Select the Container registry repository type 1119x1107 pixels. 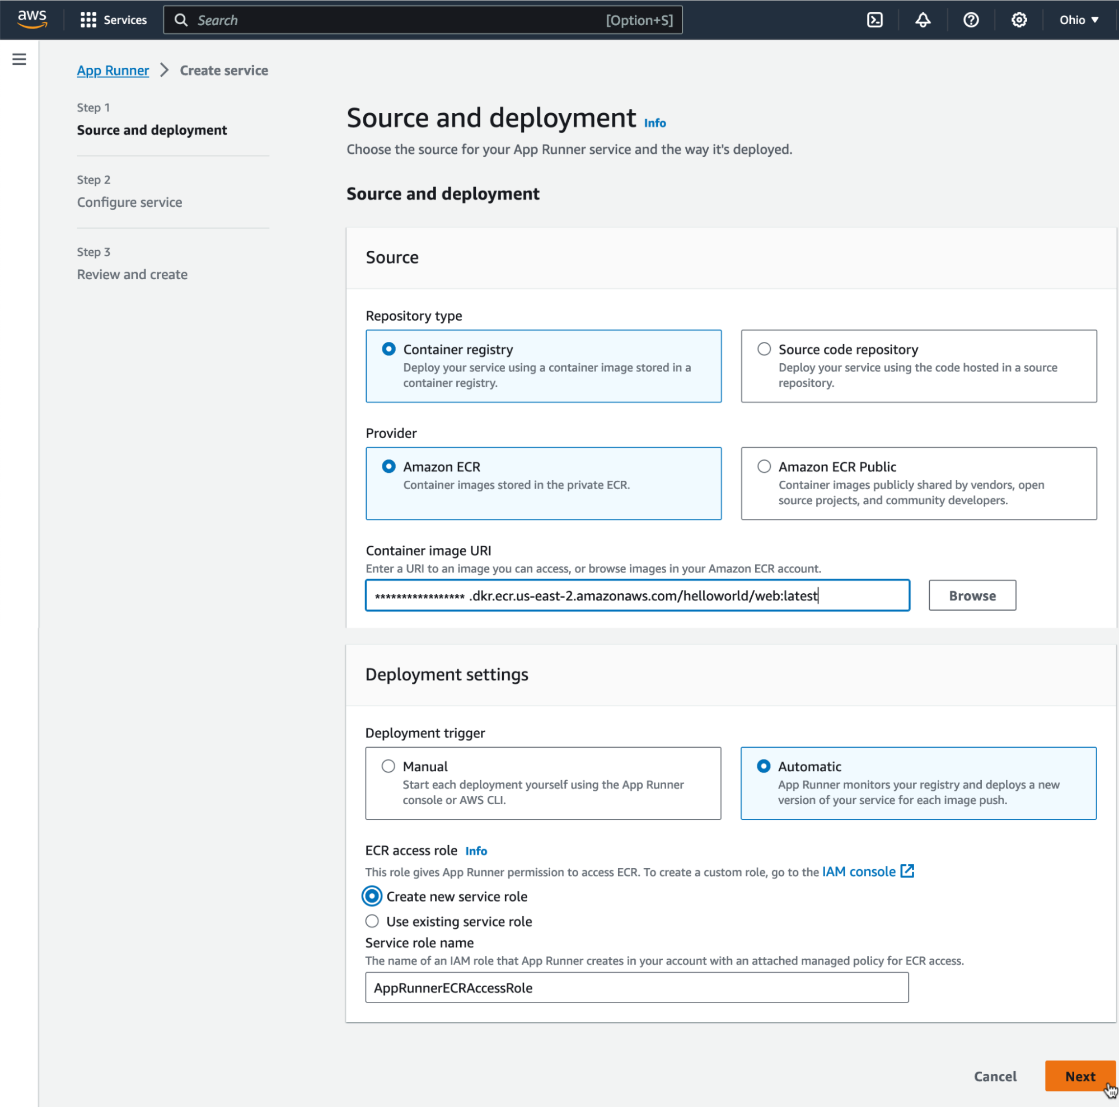pyautogui.click(x=544, y=366)
